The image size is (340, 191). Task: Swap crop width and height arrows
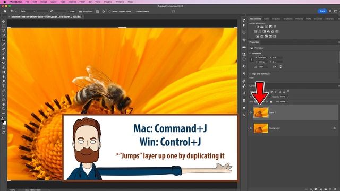pyautogui.click(x=52, y=11)
